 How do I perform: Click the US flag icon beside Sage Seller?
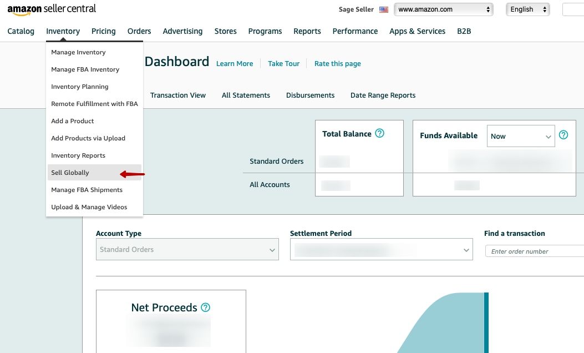[384, 9]
